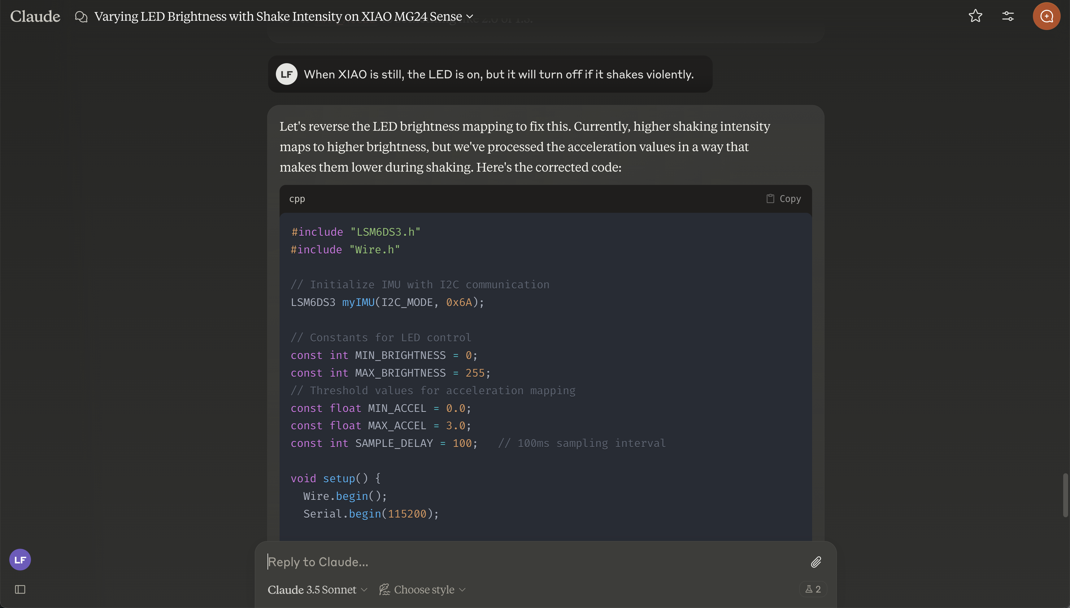Expand the conversation title dropdown chevron

pyautogui.click(x=469, y=17)
